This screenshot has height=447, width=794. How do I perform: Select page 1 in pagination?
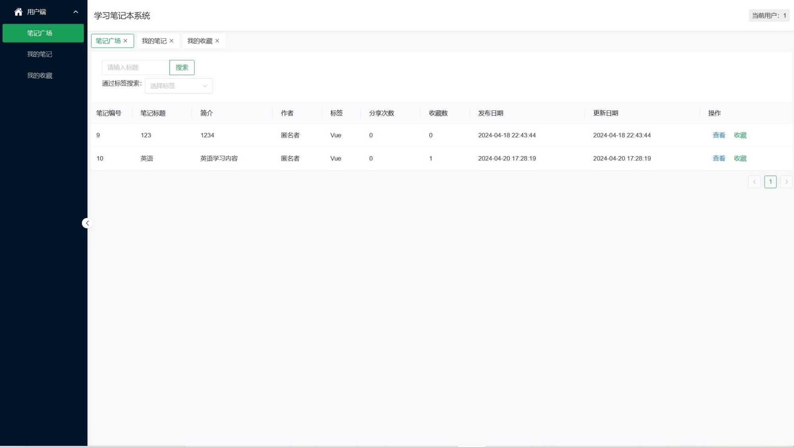[x=770, y=182]
